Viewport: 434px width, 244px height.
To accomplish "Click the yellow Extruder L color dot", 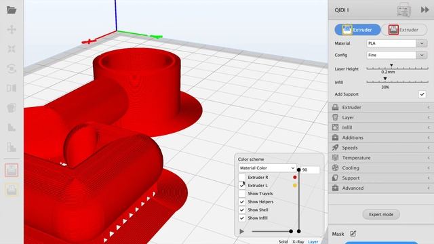I will point(295,185).
